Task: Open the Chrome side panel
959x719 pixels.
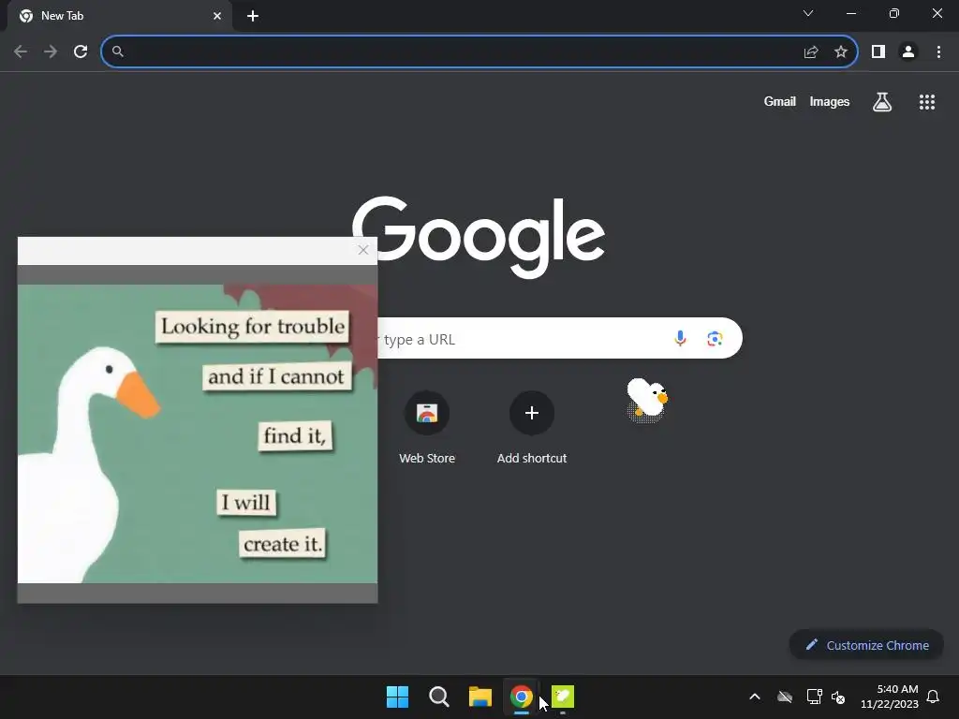Action: pyautogui.click(x=878, y=52)
